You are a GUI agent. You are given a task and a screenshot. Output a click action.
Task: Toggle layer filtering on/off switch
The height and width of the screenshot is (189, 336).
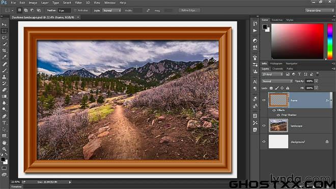[318, 74]
